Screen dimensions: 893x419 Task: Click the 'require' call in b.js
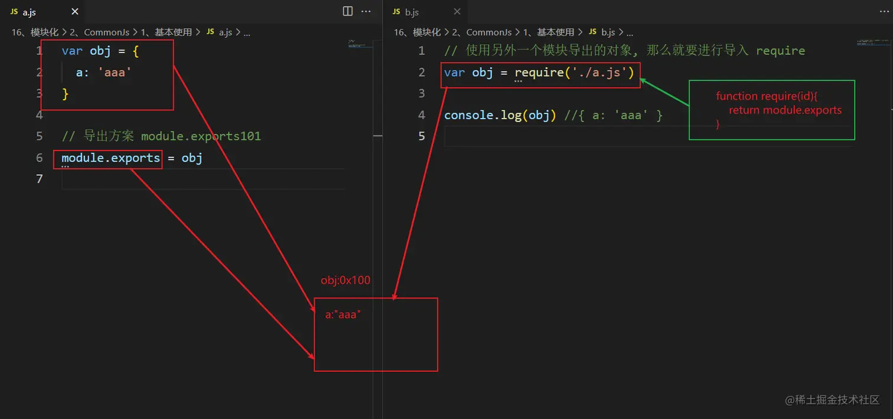(539, 73)
